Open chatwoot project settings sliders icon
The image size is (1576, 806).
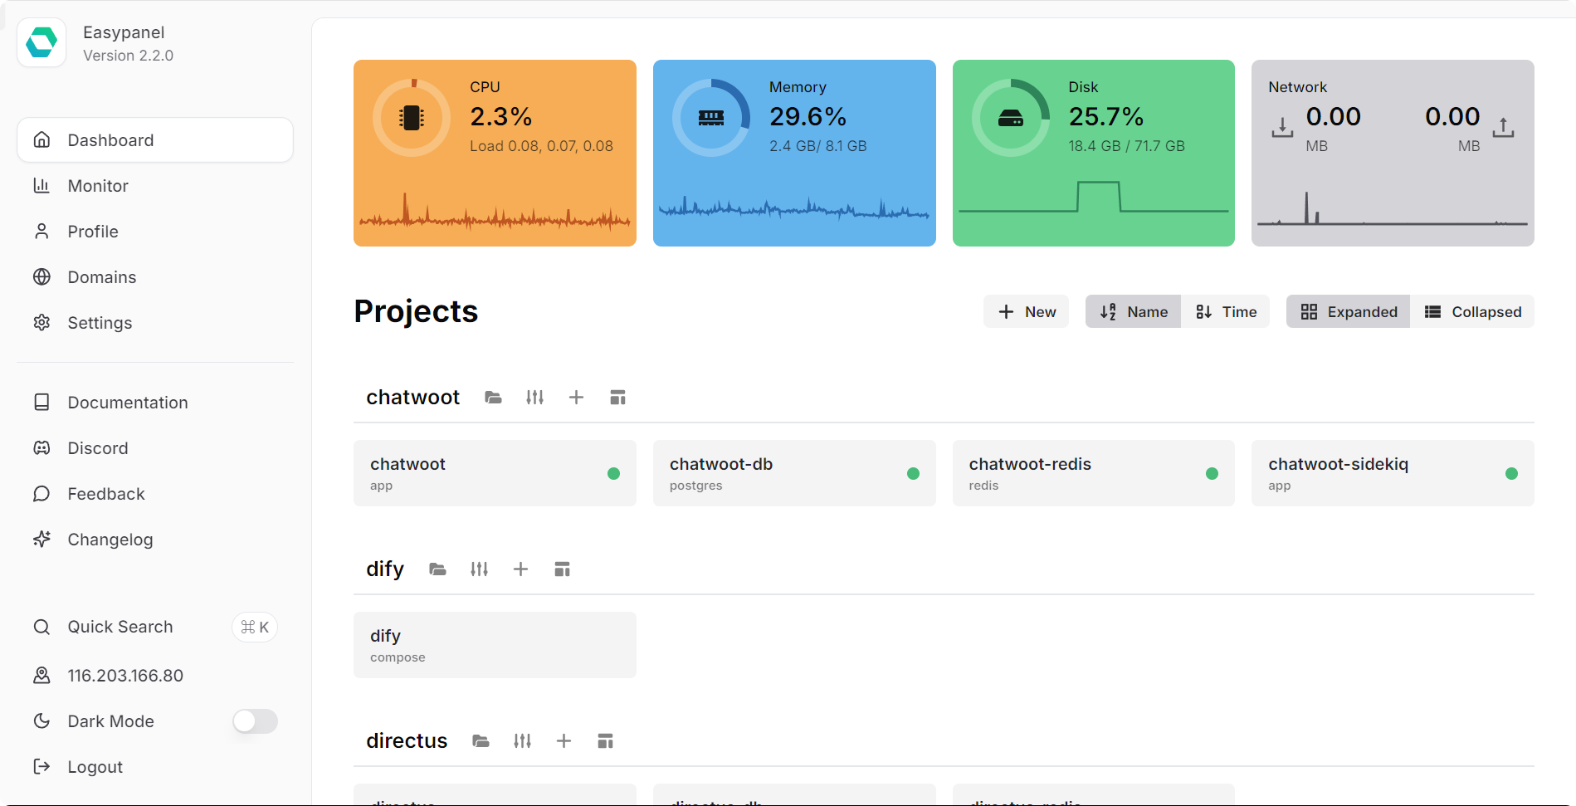[534, 398]
